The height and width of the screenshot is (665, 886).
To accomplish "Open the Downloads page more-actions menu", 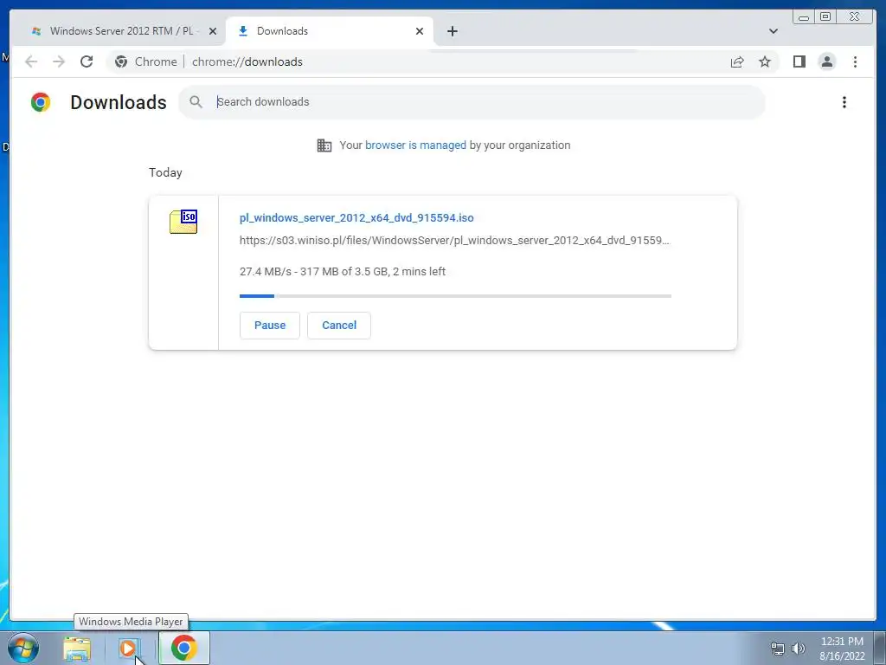I will click(x=844, y=102).
